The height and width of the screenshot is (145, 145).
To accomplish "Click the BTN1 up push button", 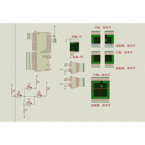I will [x=29, y=88].
